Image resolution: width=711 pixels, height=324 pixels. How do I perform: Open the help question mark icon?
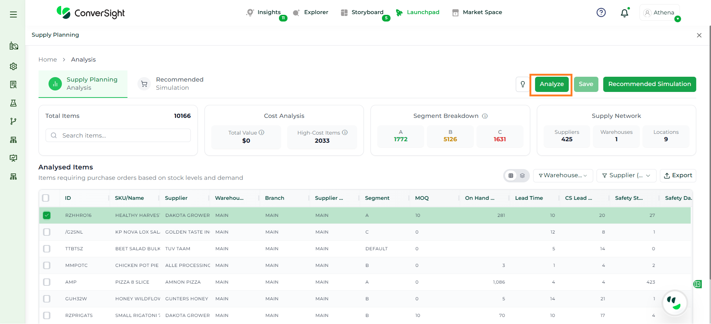(x=601, y=13)
